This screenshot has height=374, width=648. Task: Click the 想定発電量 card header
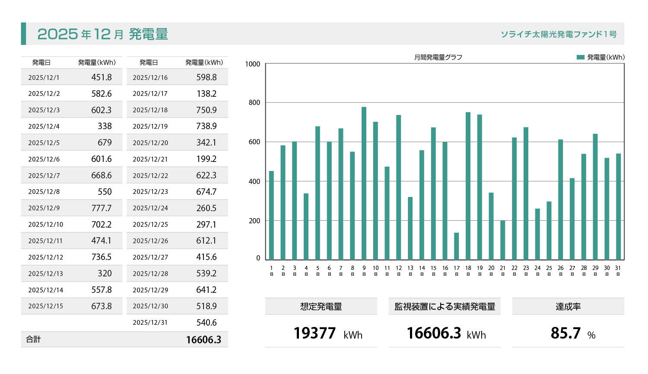[321, 307]
